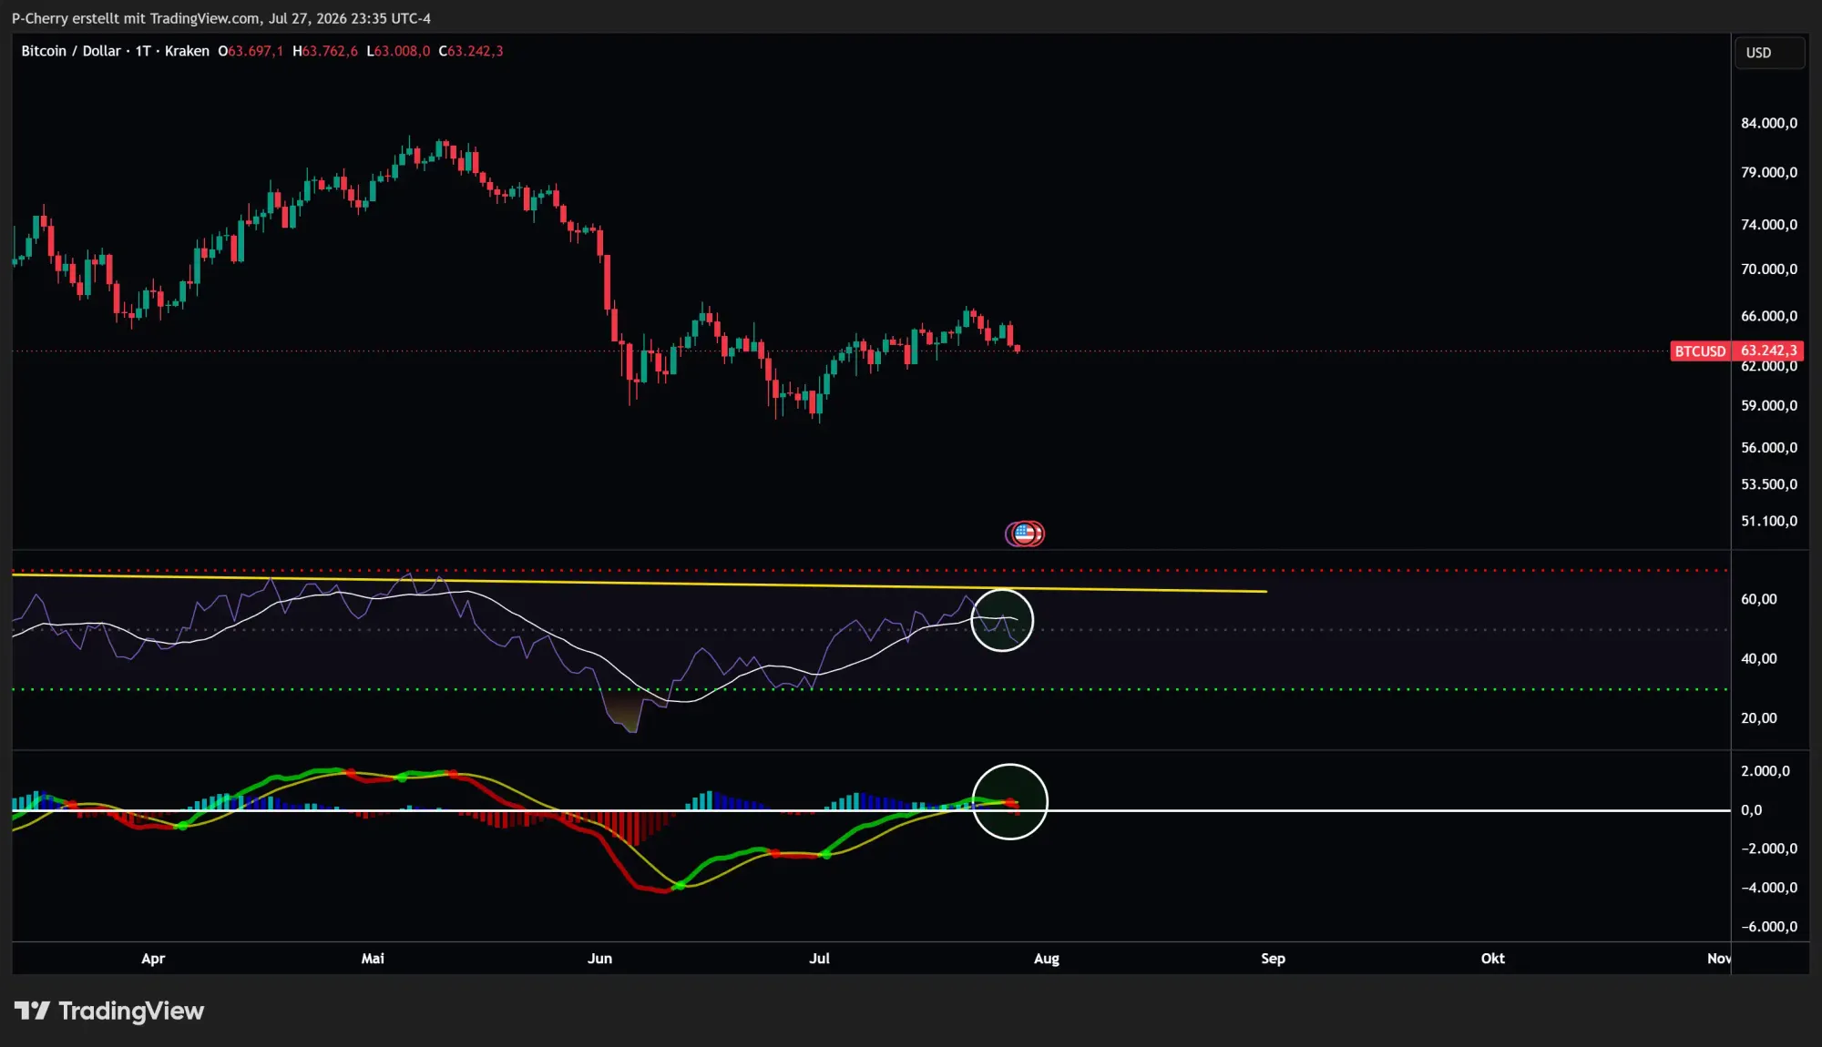Click the RSI 20,00 scale label
This screenshot has width=1822, height=1047.
point(1758,718)
